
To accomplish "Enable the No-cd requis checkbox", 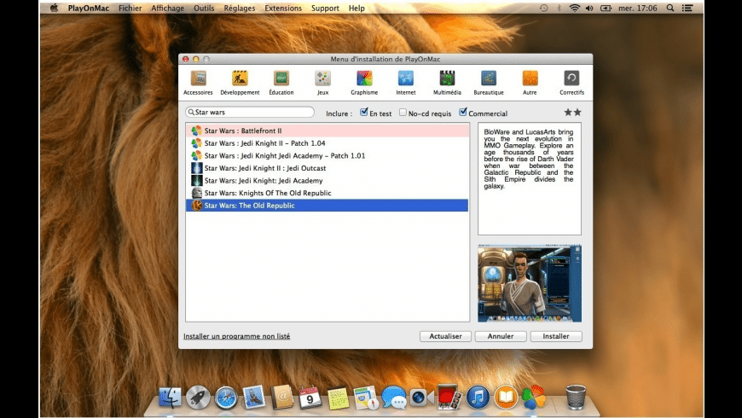I will click(x=403, y=113).
